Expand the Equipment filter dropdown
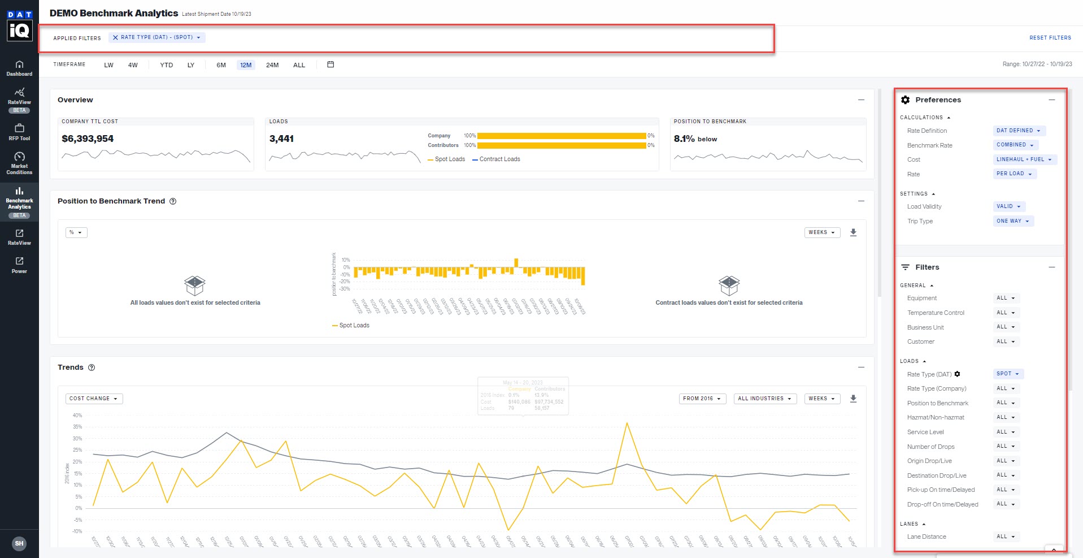 coord(1005,298)
